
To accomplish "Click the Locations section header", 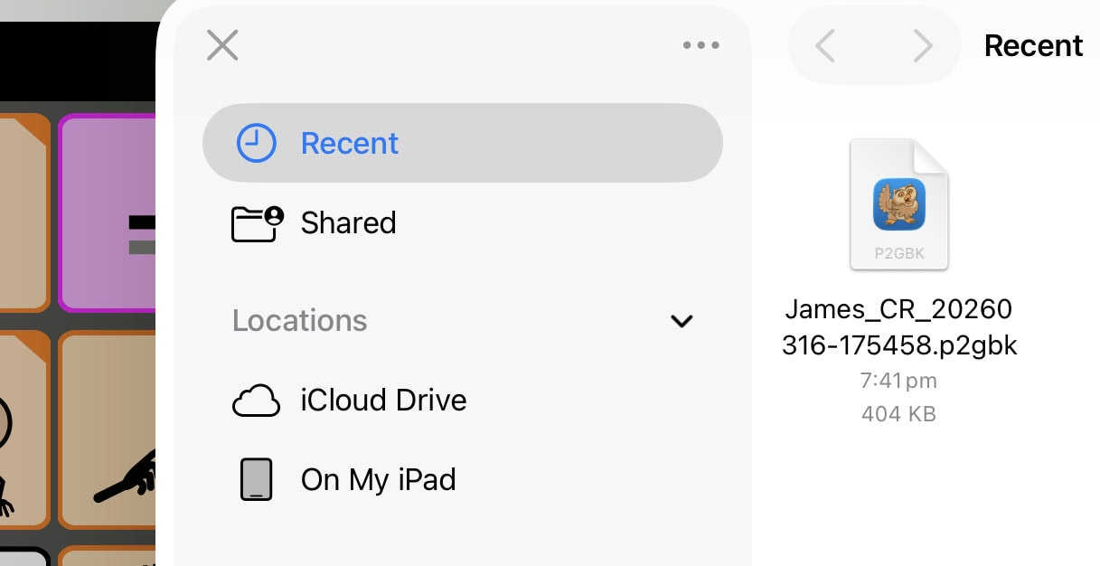I will (x=299, y=321).
